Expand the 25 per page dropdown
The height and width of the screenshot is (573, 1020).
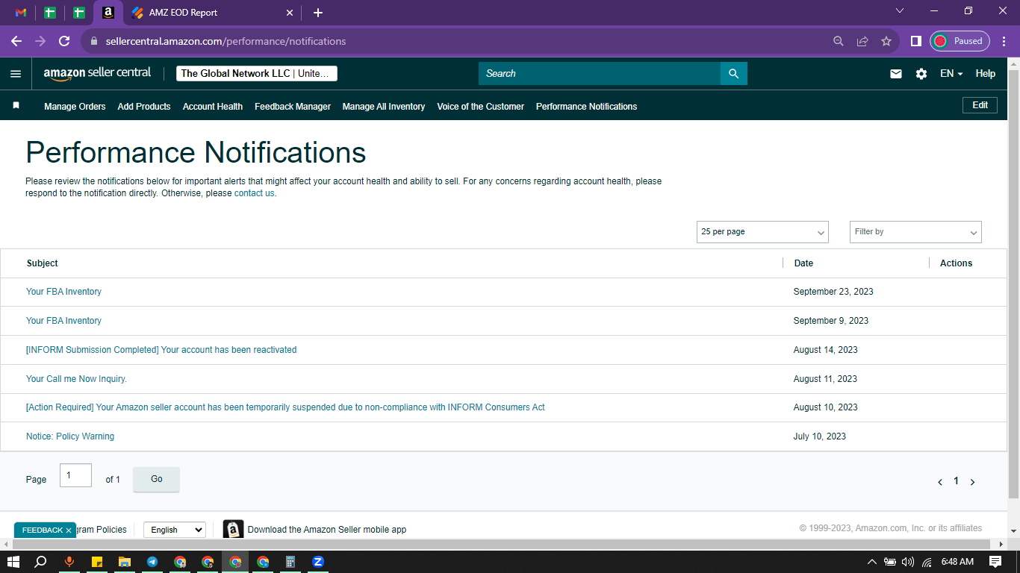coord(762,232)
